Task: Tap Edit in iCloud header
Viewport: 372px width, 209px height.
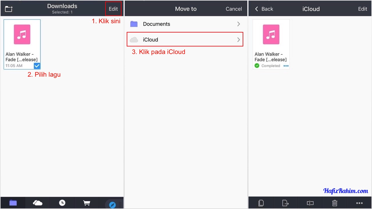Action: (362, 9)
